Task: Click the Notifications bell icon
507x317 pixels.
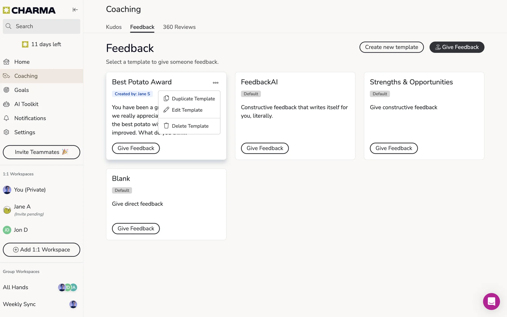Action: point(7,118)
